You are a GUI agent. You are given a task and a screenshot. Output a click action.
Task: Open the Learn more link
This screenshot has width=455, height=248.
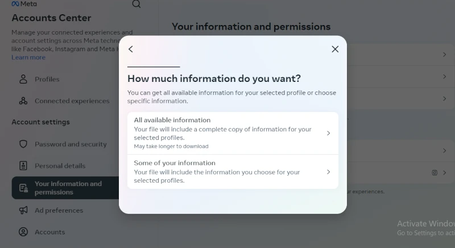coord(28,57)
